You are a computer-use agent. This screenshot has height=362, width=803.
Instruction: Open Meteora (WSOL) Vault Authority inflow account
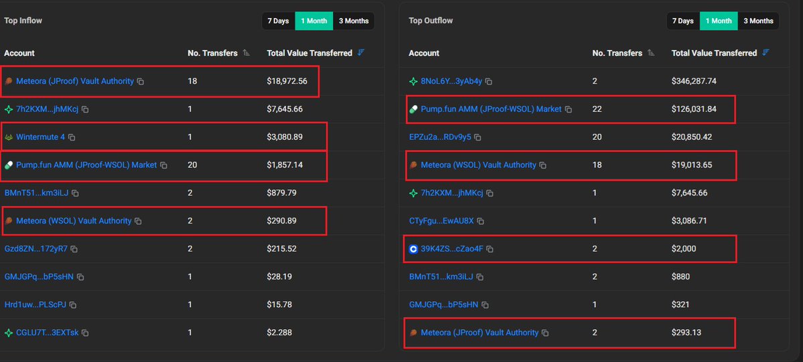[x=74, y=221]
